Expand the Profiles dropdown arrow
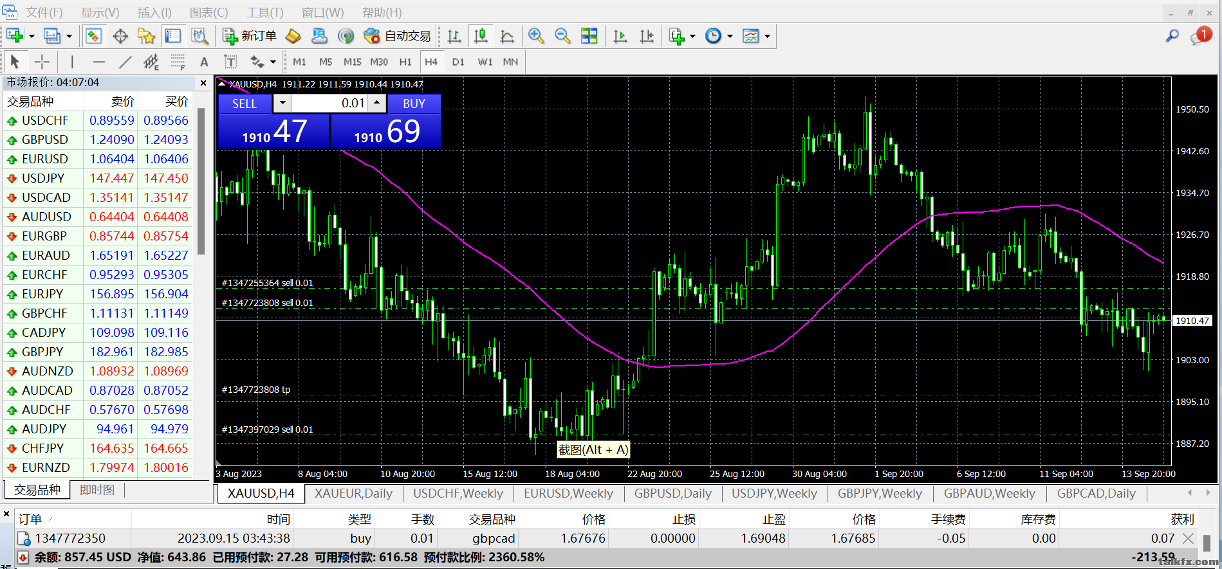Viewport: 1222px width, 569px height. click(x=69, y=36)
